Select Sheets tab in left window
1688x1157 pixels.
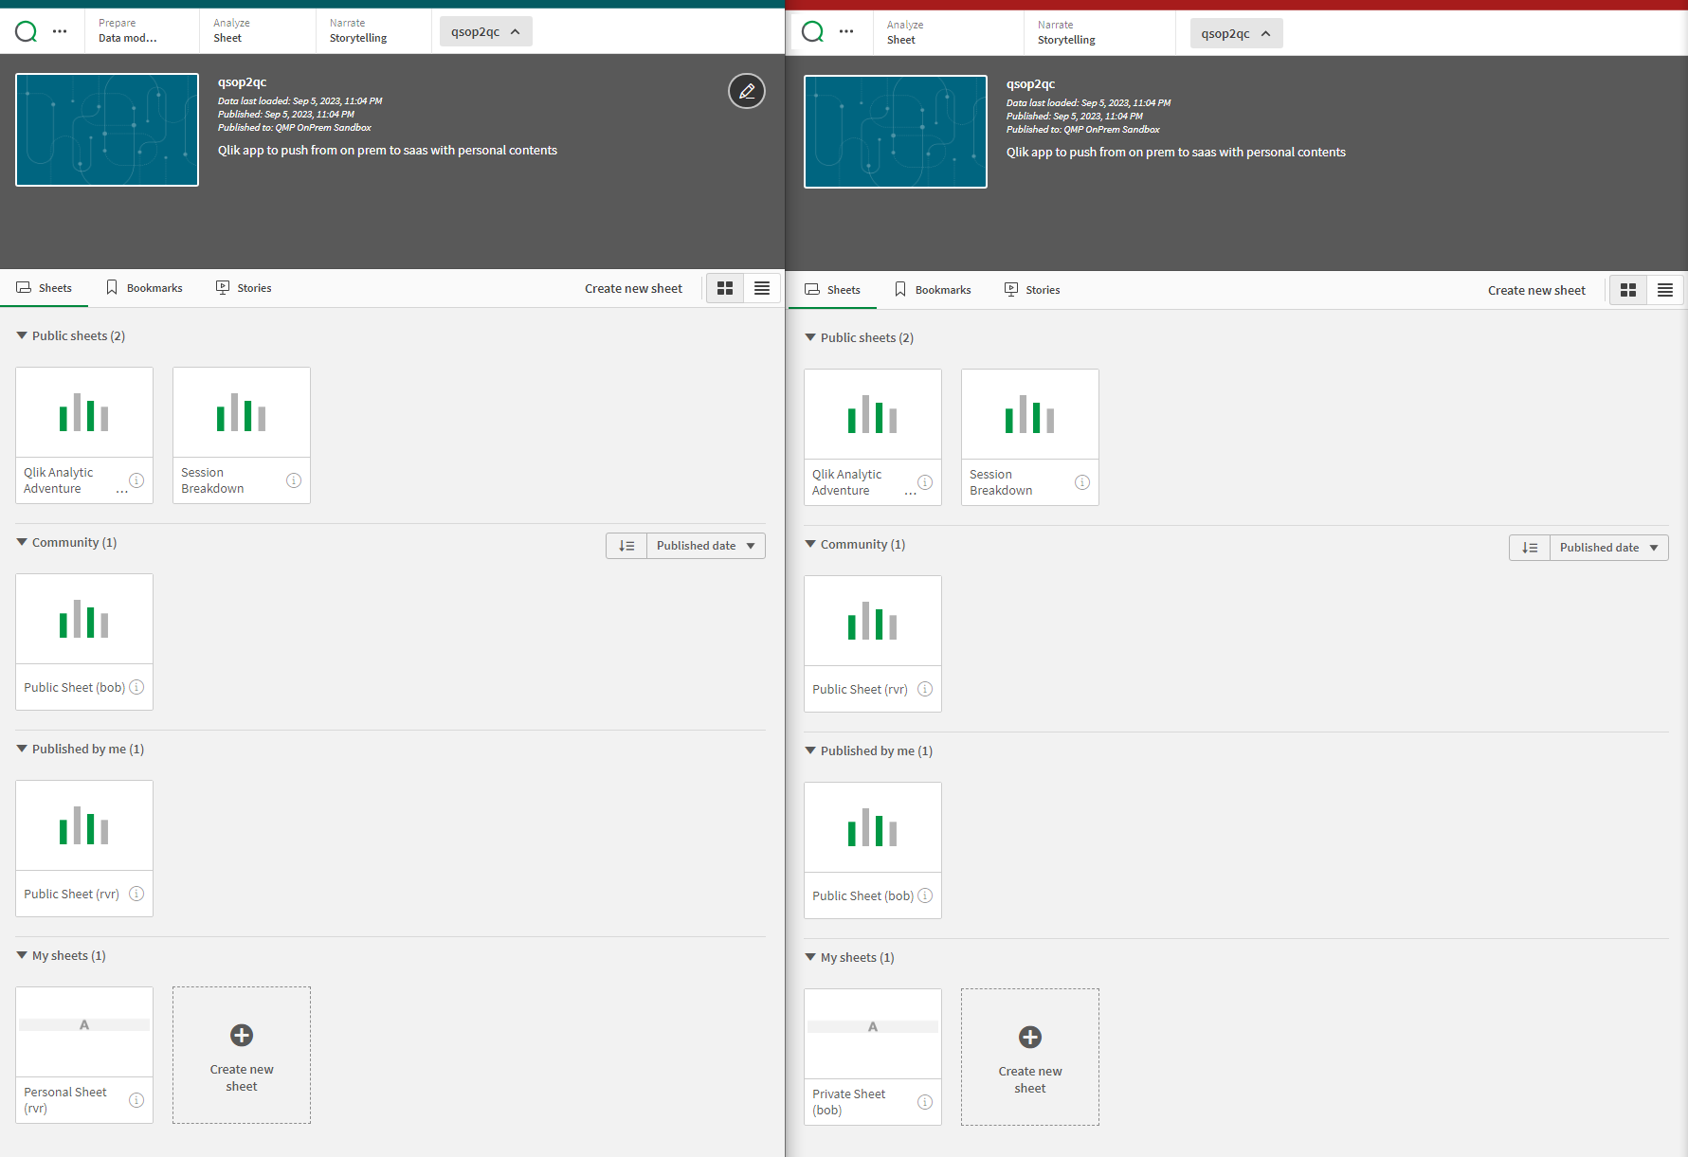[x=45, y=288]
